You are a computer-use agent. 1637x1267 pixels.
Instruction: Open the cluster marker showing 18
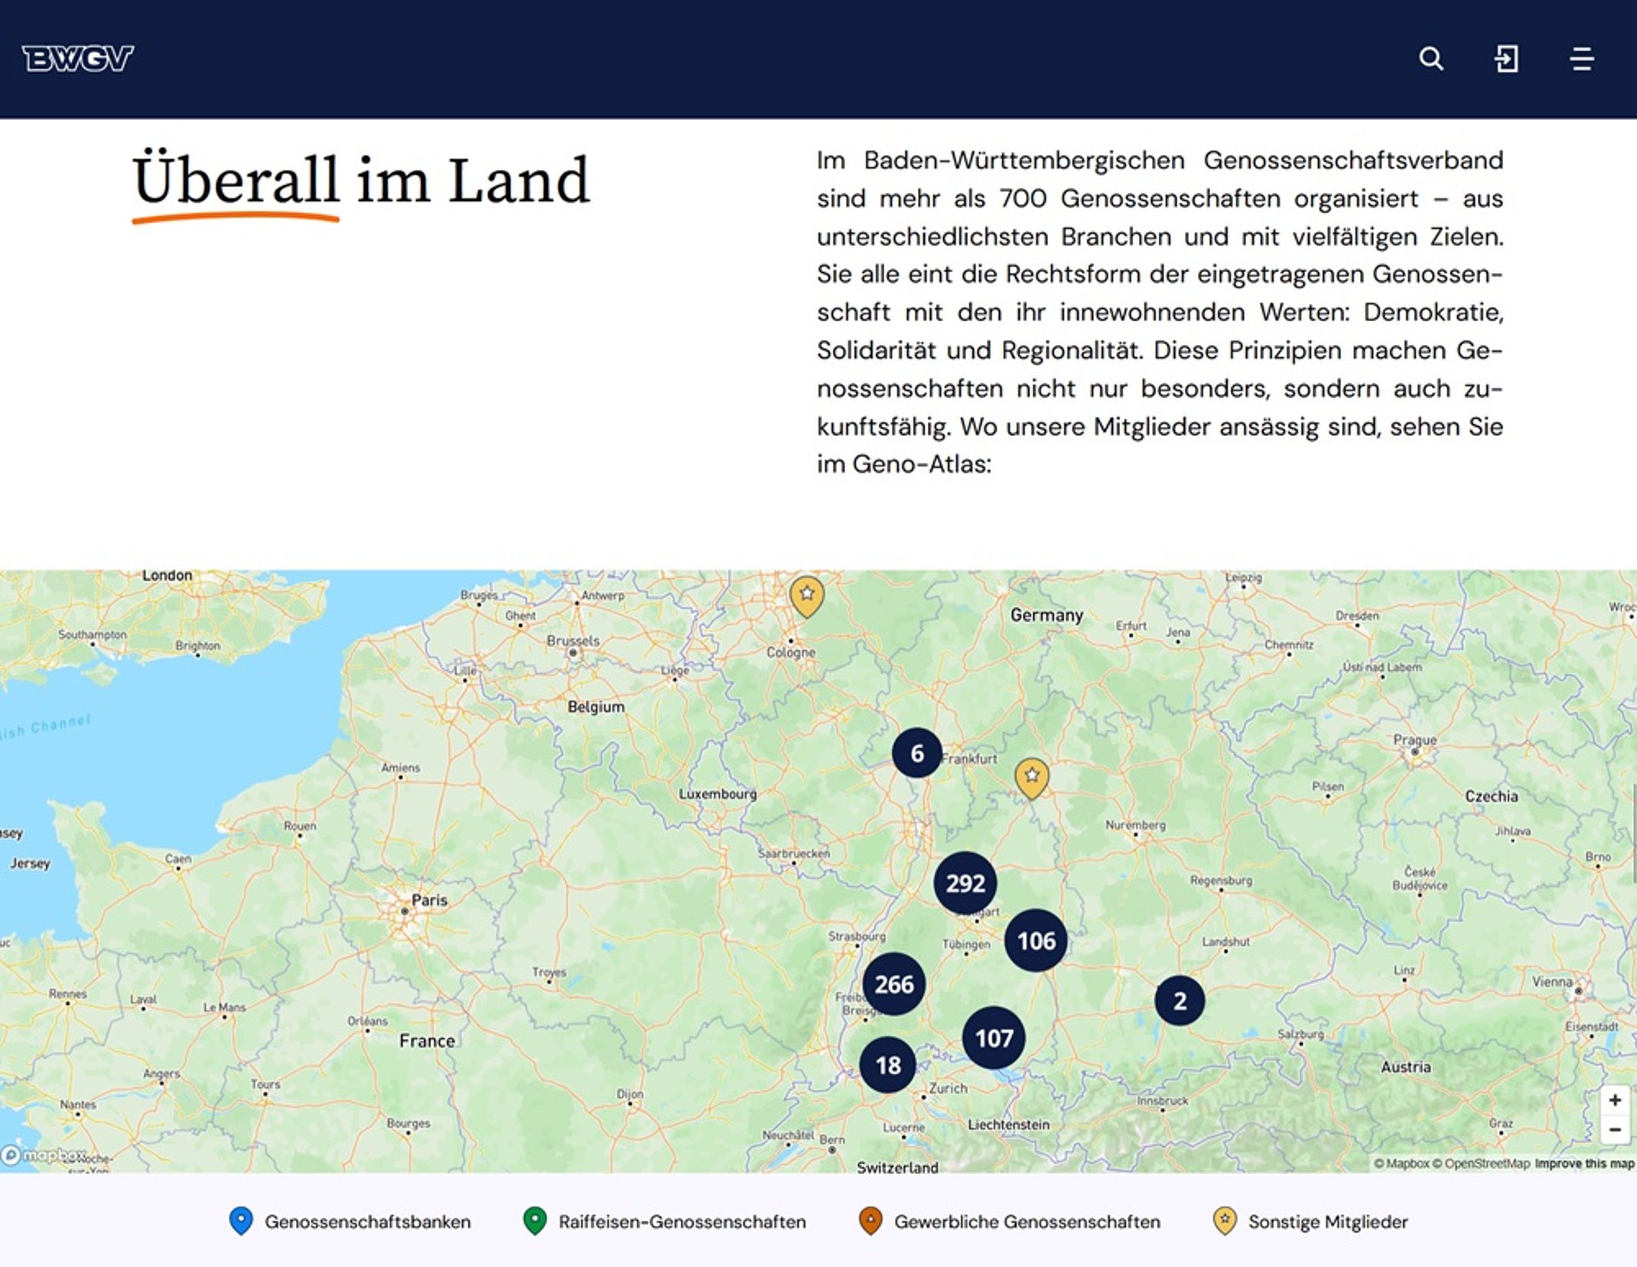tap(887, 1065)
